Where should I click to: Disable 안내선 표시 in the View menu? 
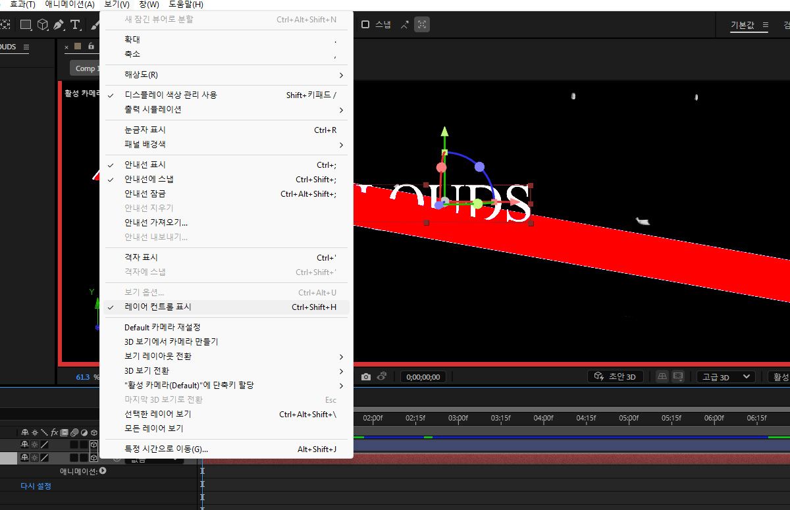pos(146,165)
